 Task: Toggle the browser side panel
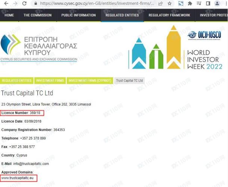[208, 3]
